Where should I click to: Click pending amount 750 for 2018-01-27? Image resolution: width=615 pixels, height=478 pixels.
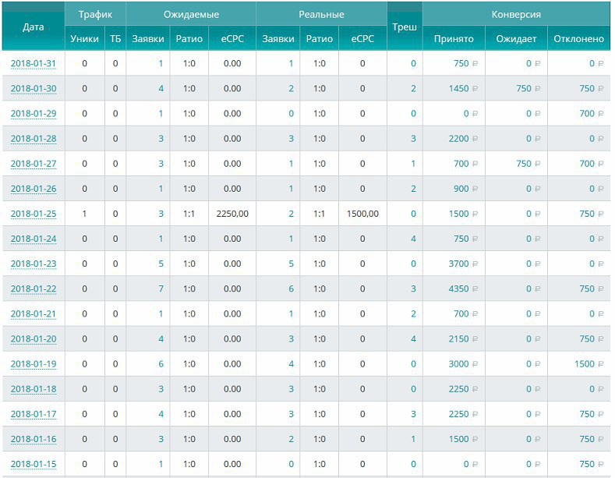(x=522, y=164)
